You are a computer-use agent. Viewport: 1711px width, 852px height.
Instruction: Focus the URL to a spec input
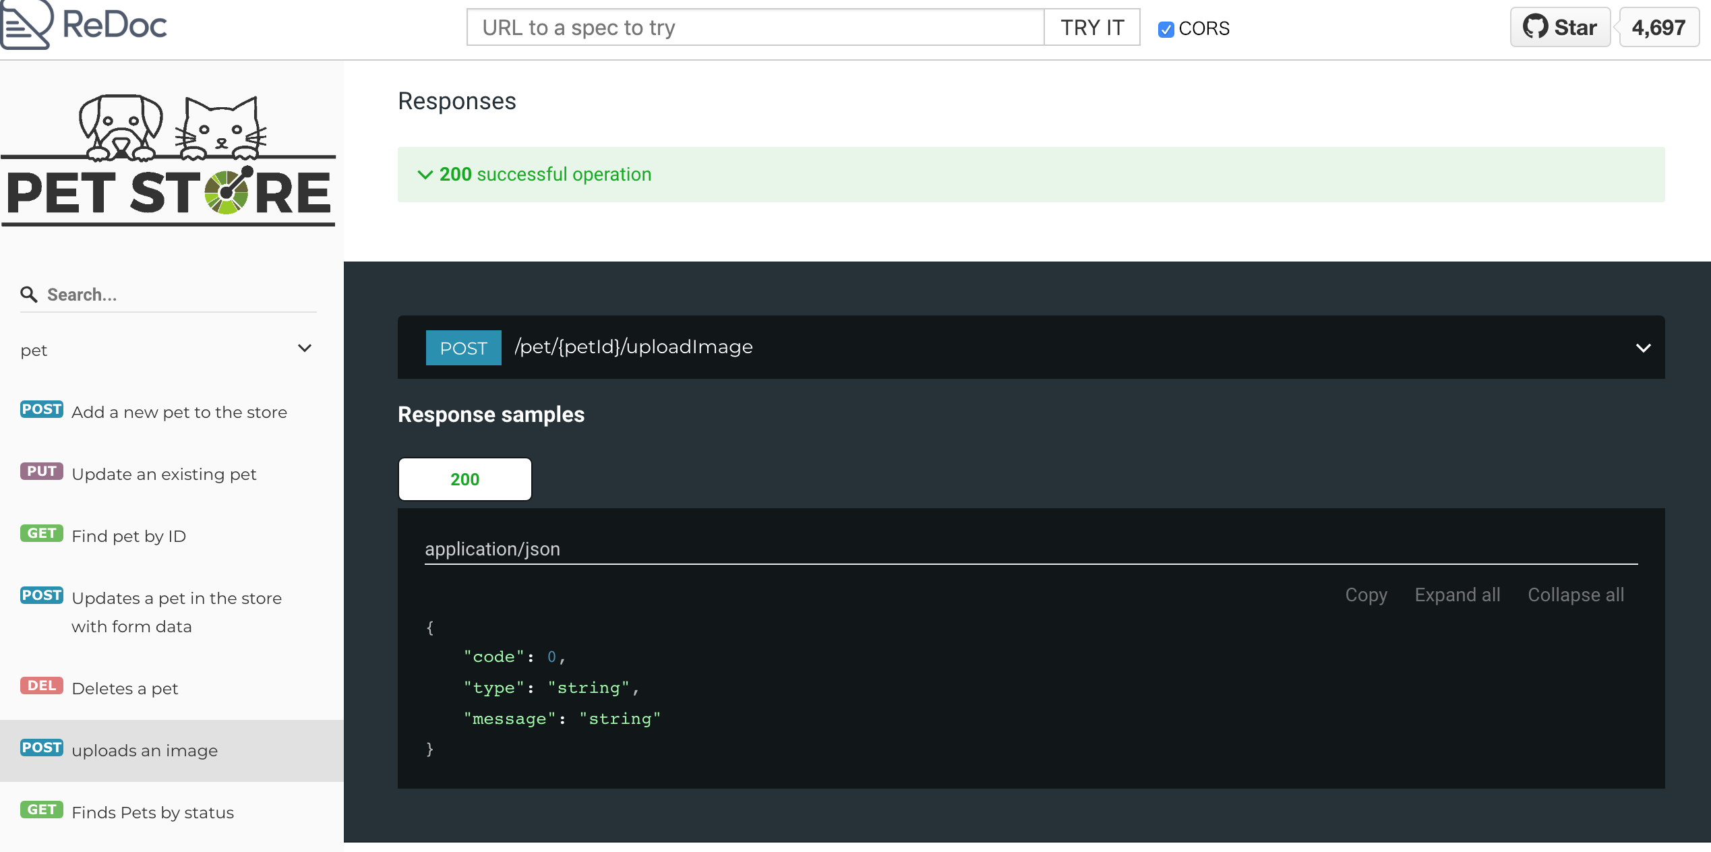(755, 28)
